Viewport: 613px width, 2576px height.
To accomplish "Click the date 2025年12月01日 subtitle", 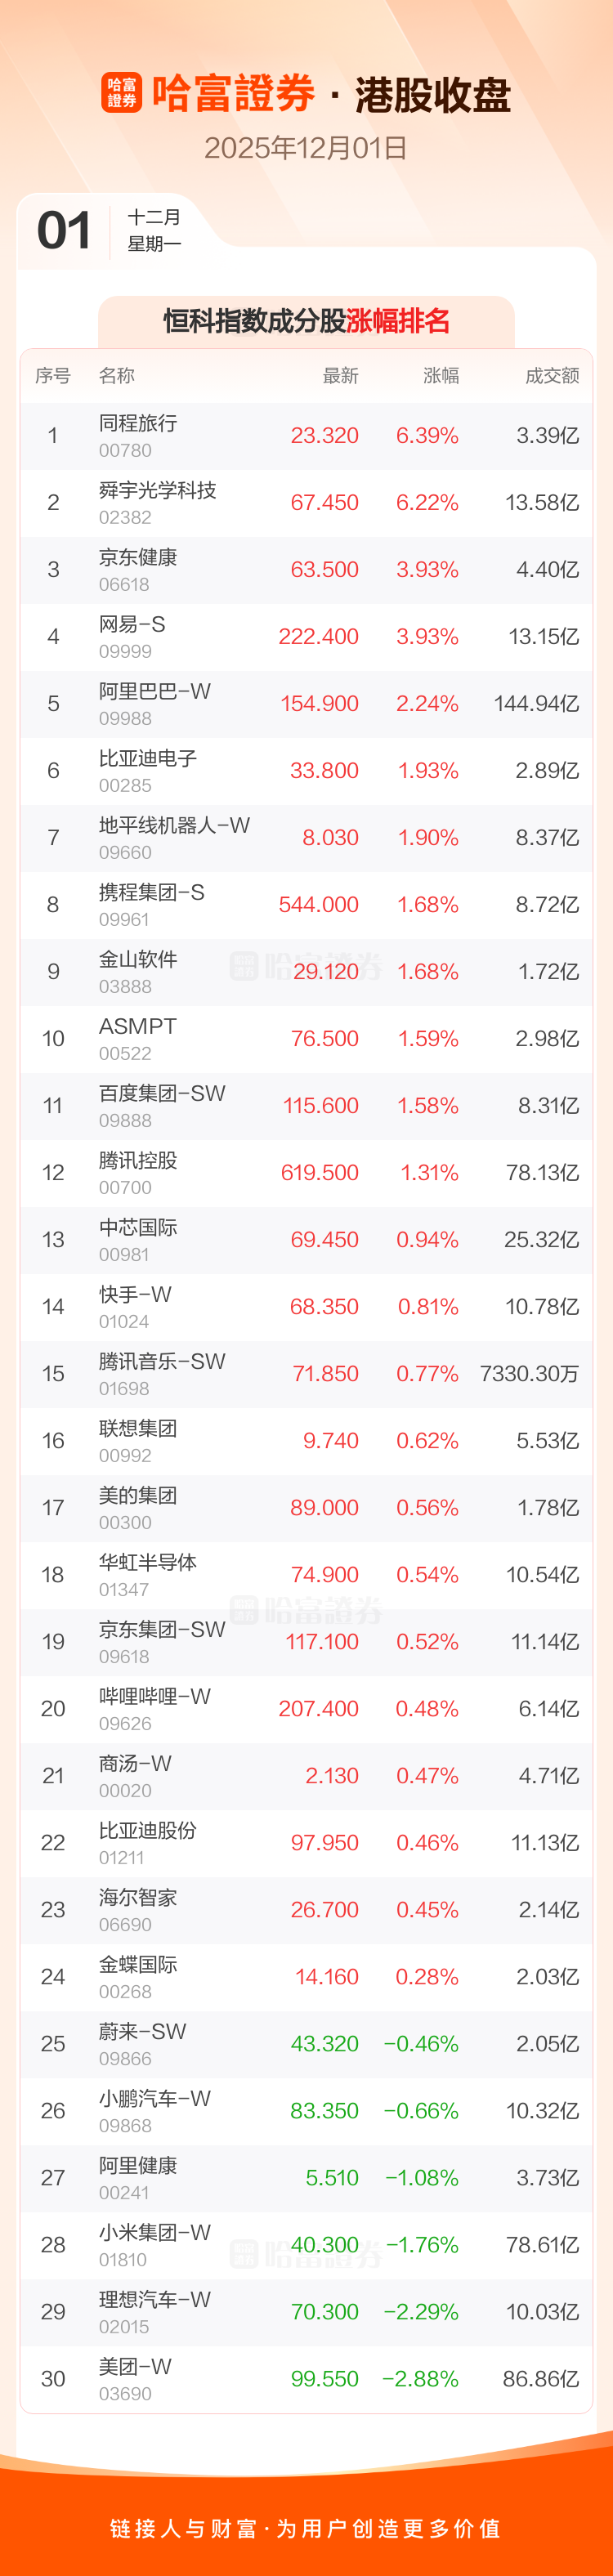I will coord(306,148).
